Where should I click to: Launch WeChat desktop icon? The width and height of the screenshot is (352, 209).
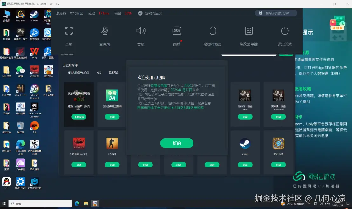[x=20, y=70]
